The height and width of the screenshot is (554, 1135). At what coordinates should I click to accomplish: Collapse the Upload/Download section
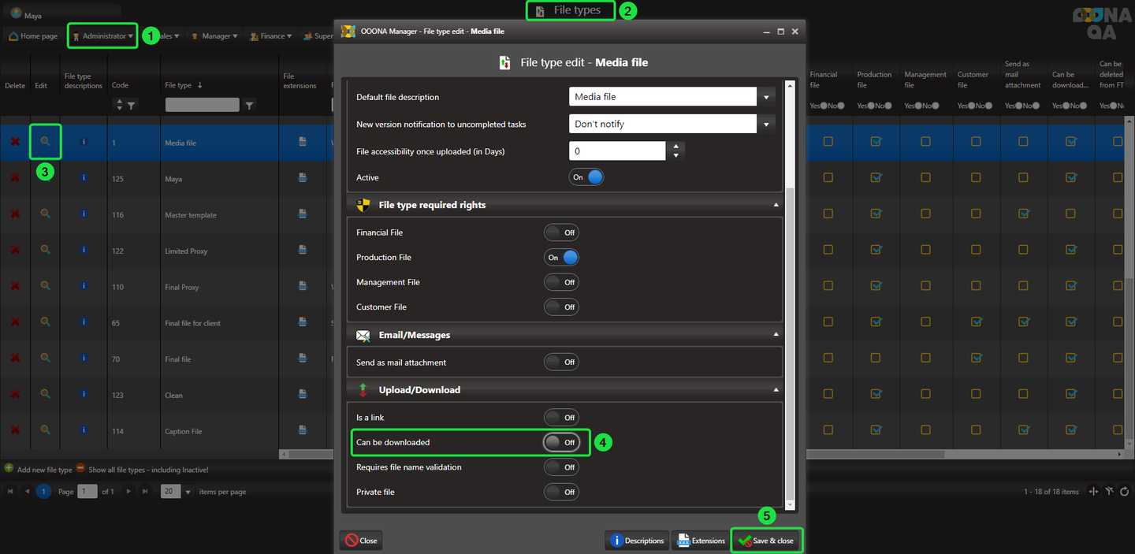[x=776, y=389]
